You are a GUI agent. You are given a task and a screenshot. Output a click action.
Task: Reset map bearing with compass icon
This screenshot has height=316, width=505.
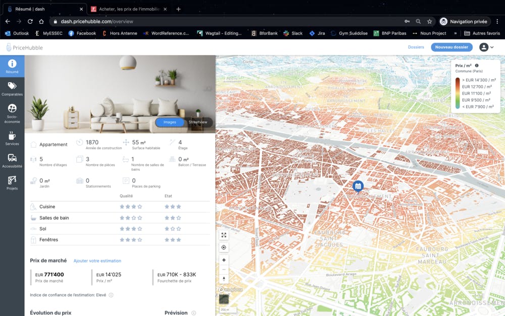pos(224,279)
